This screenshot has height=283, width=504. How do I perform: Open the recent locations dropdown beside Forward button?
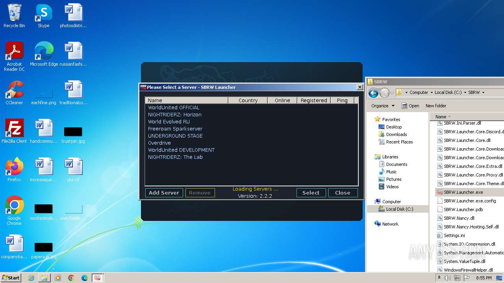(x=392, y=93)
